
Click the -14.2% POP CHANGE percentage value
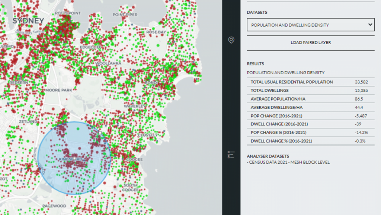(x=361, y=133)
